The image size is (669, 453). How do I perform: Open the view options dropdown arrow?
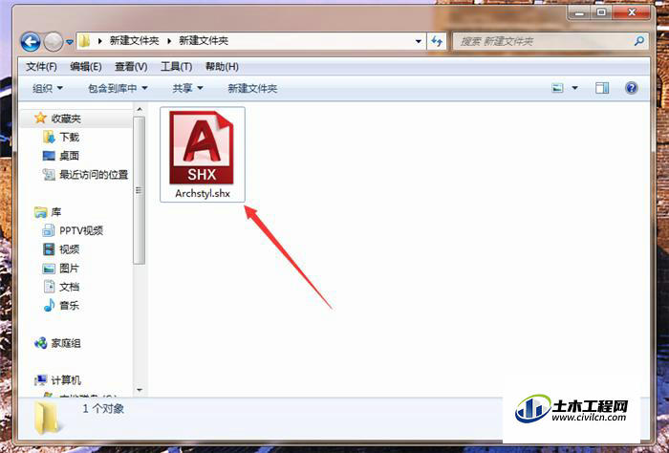(x=574, y=88)
